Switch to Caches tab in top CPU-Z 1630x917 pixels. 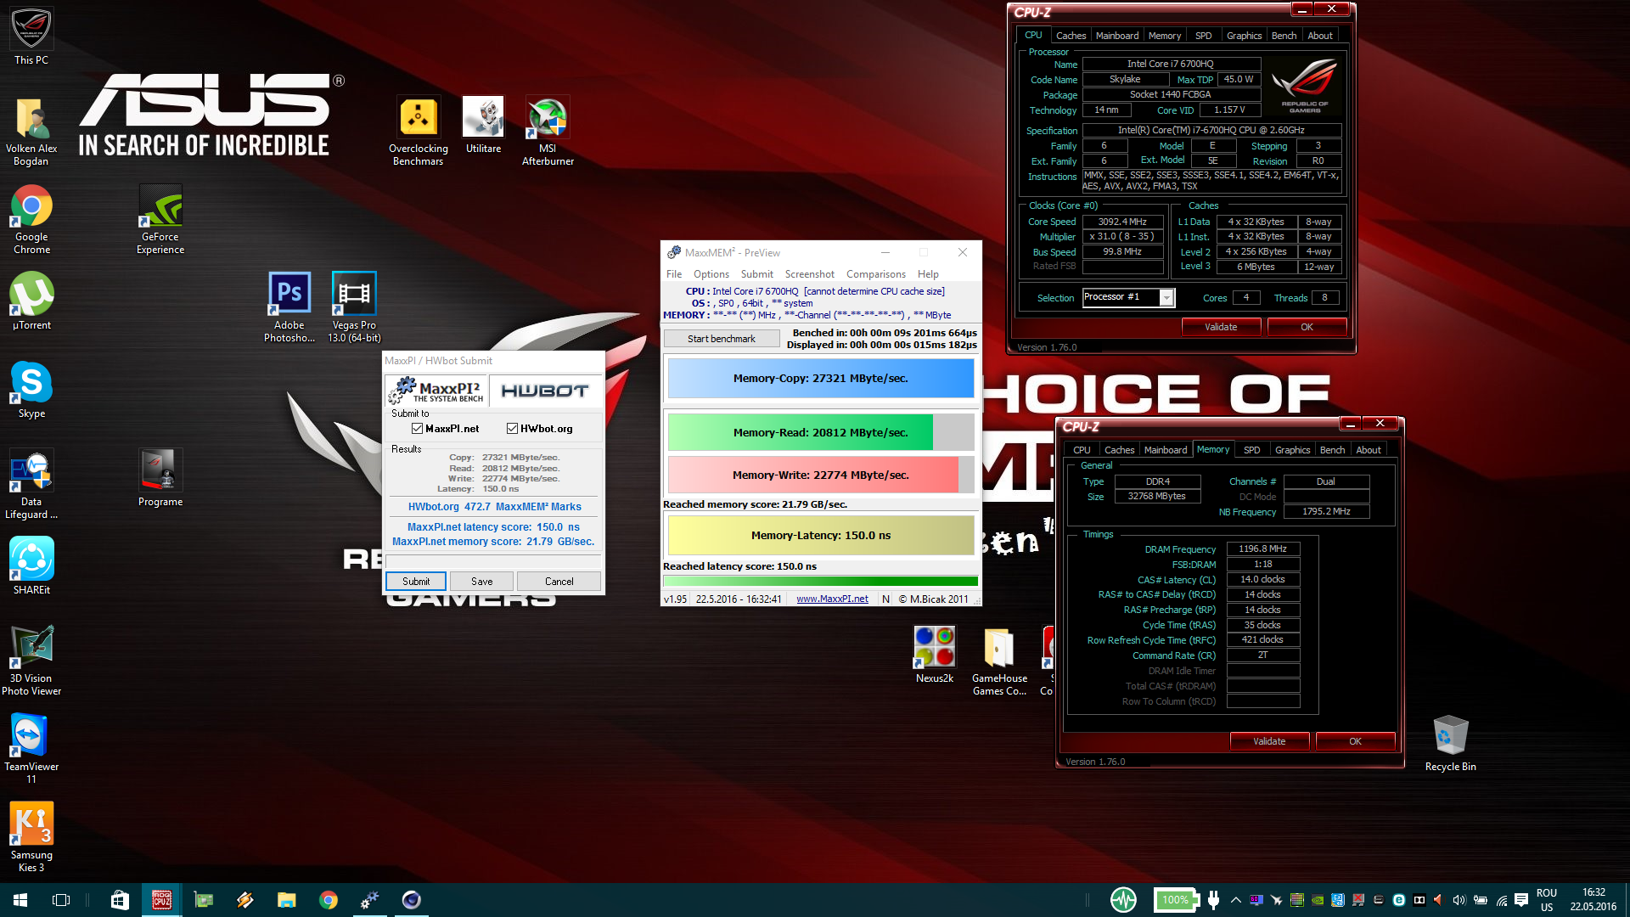pyautogui.click(x=1071, y=36)
